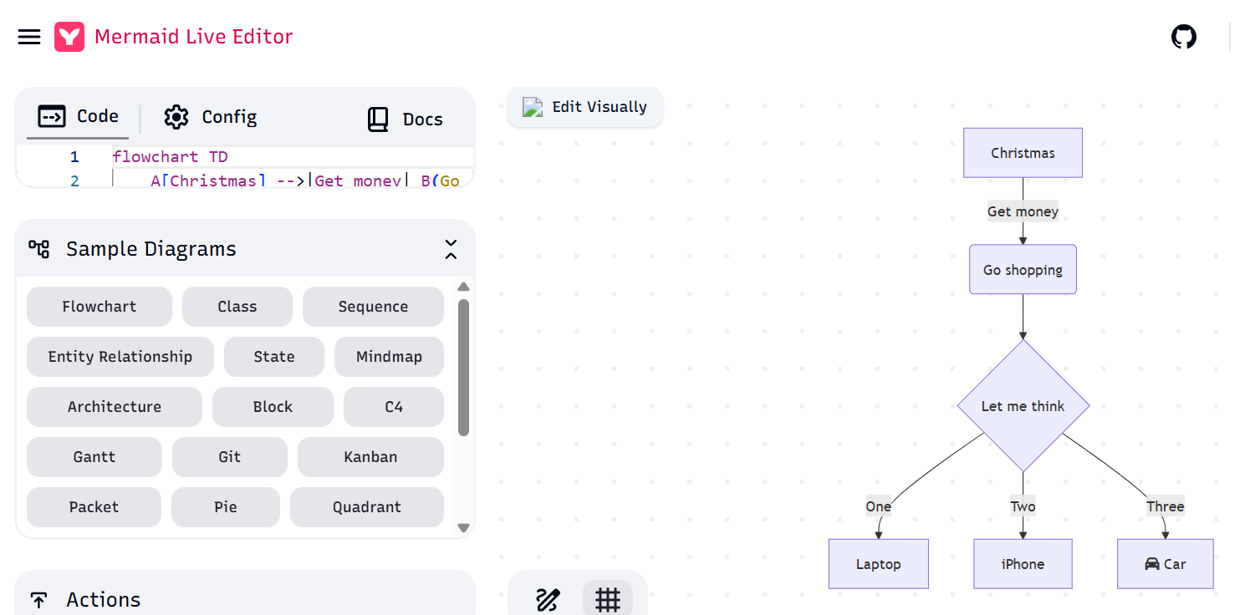The width and height of the screenshot is (1245, 615).
Task: Click the Mermaid logo icon
Action: click(69, 37)
